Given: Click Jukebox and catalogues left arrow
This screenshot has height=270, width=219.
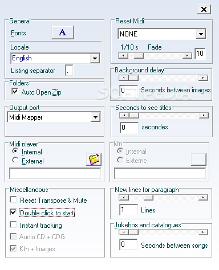Looking at the screenshot, I should tap(124, 232).
